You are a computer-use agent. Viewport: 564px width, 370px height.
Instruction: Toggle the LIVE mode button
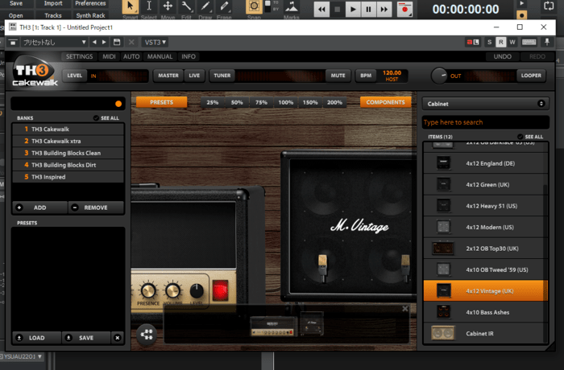click(195, 75)
